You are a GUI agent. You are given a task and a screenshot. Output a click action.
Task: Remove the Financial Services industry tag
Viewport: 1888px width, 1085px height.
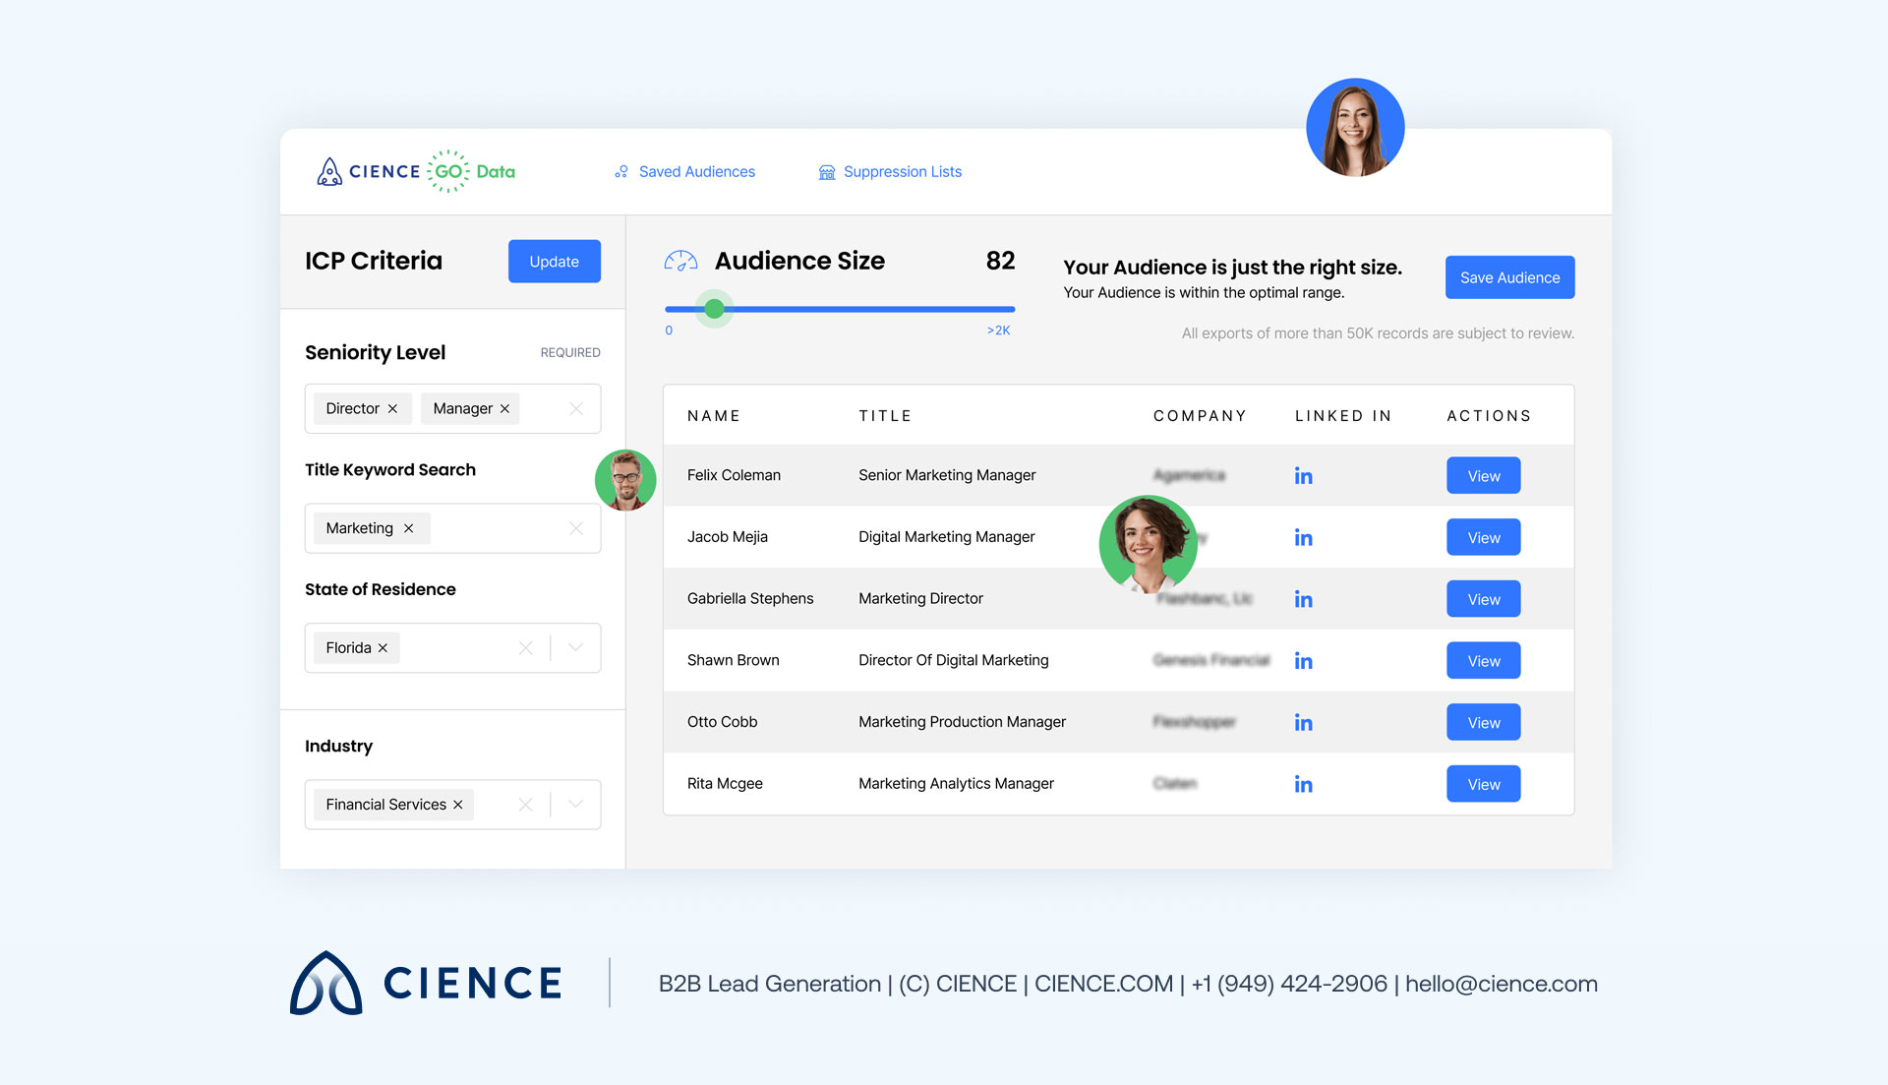click(x=458, y=804)
